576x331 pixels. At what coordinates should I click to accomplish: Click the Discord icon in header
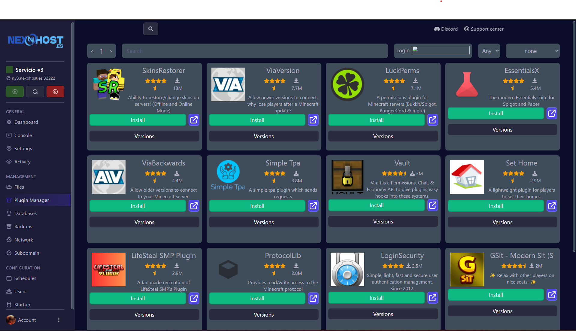(x=437, y=29)
